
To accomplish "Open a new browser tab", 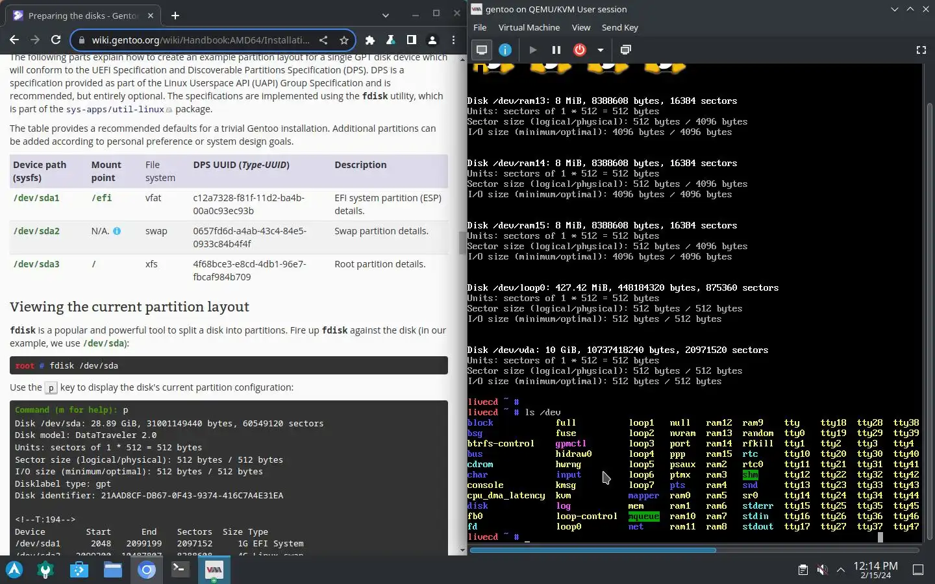I will tap(175, 15).
